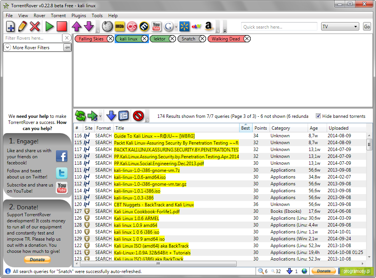Image resolution: width=376 pixels, height=278 pixels.
Task: Select result kali-linux-1.0.6-amd64.iso
Action: [140, 177]
